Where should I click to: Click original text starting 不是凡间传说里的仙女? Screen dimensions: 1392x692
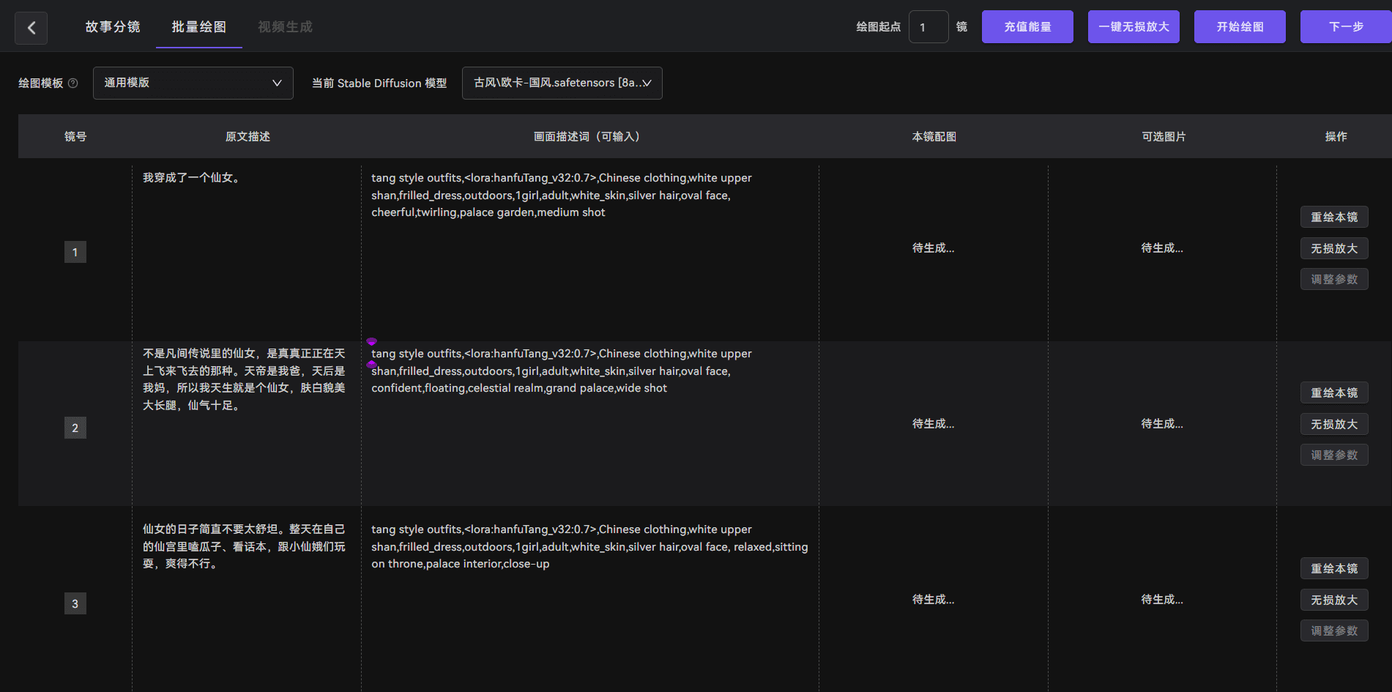(244, 379)
